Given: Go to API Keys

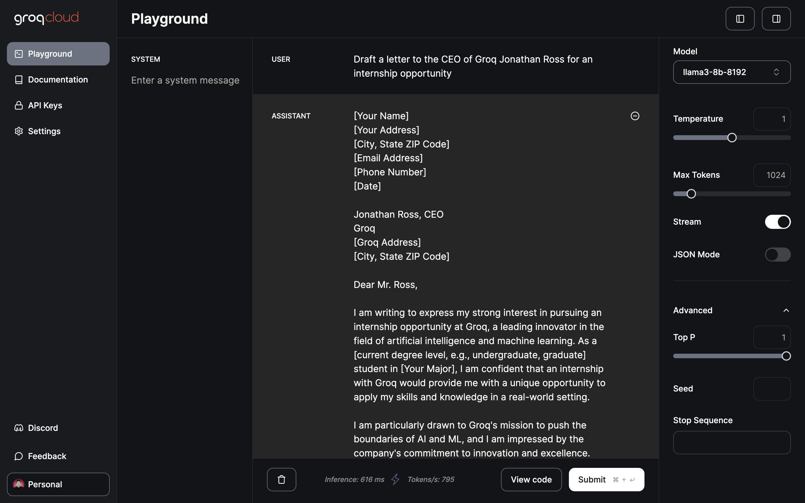Looking at the screenshot, I should tap(58, 105).
